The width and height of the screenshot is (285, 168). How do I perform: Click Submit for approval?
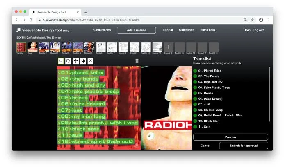[244, 146]
